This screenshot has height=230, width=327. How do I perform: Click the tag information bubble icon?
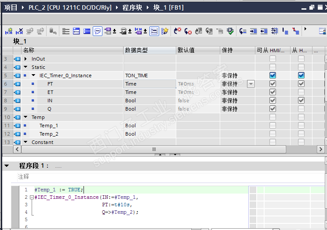(124, 31)
